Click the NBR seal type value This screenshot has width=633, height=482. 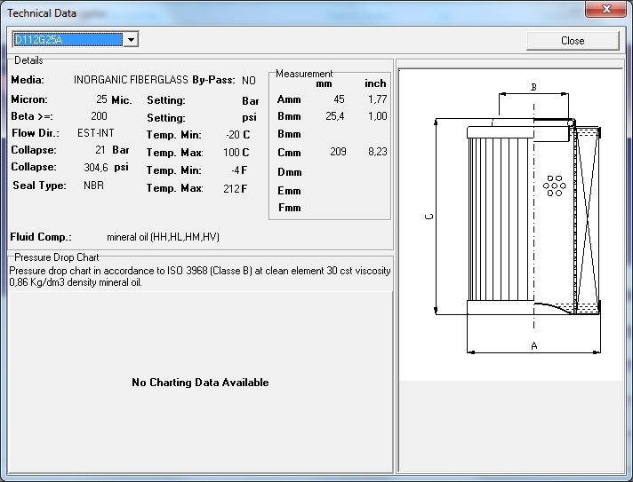pyautogui.click(x=93, y=186)
